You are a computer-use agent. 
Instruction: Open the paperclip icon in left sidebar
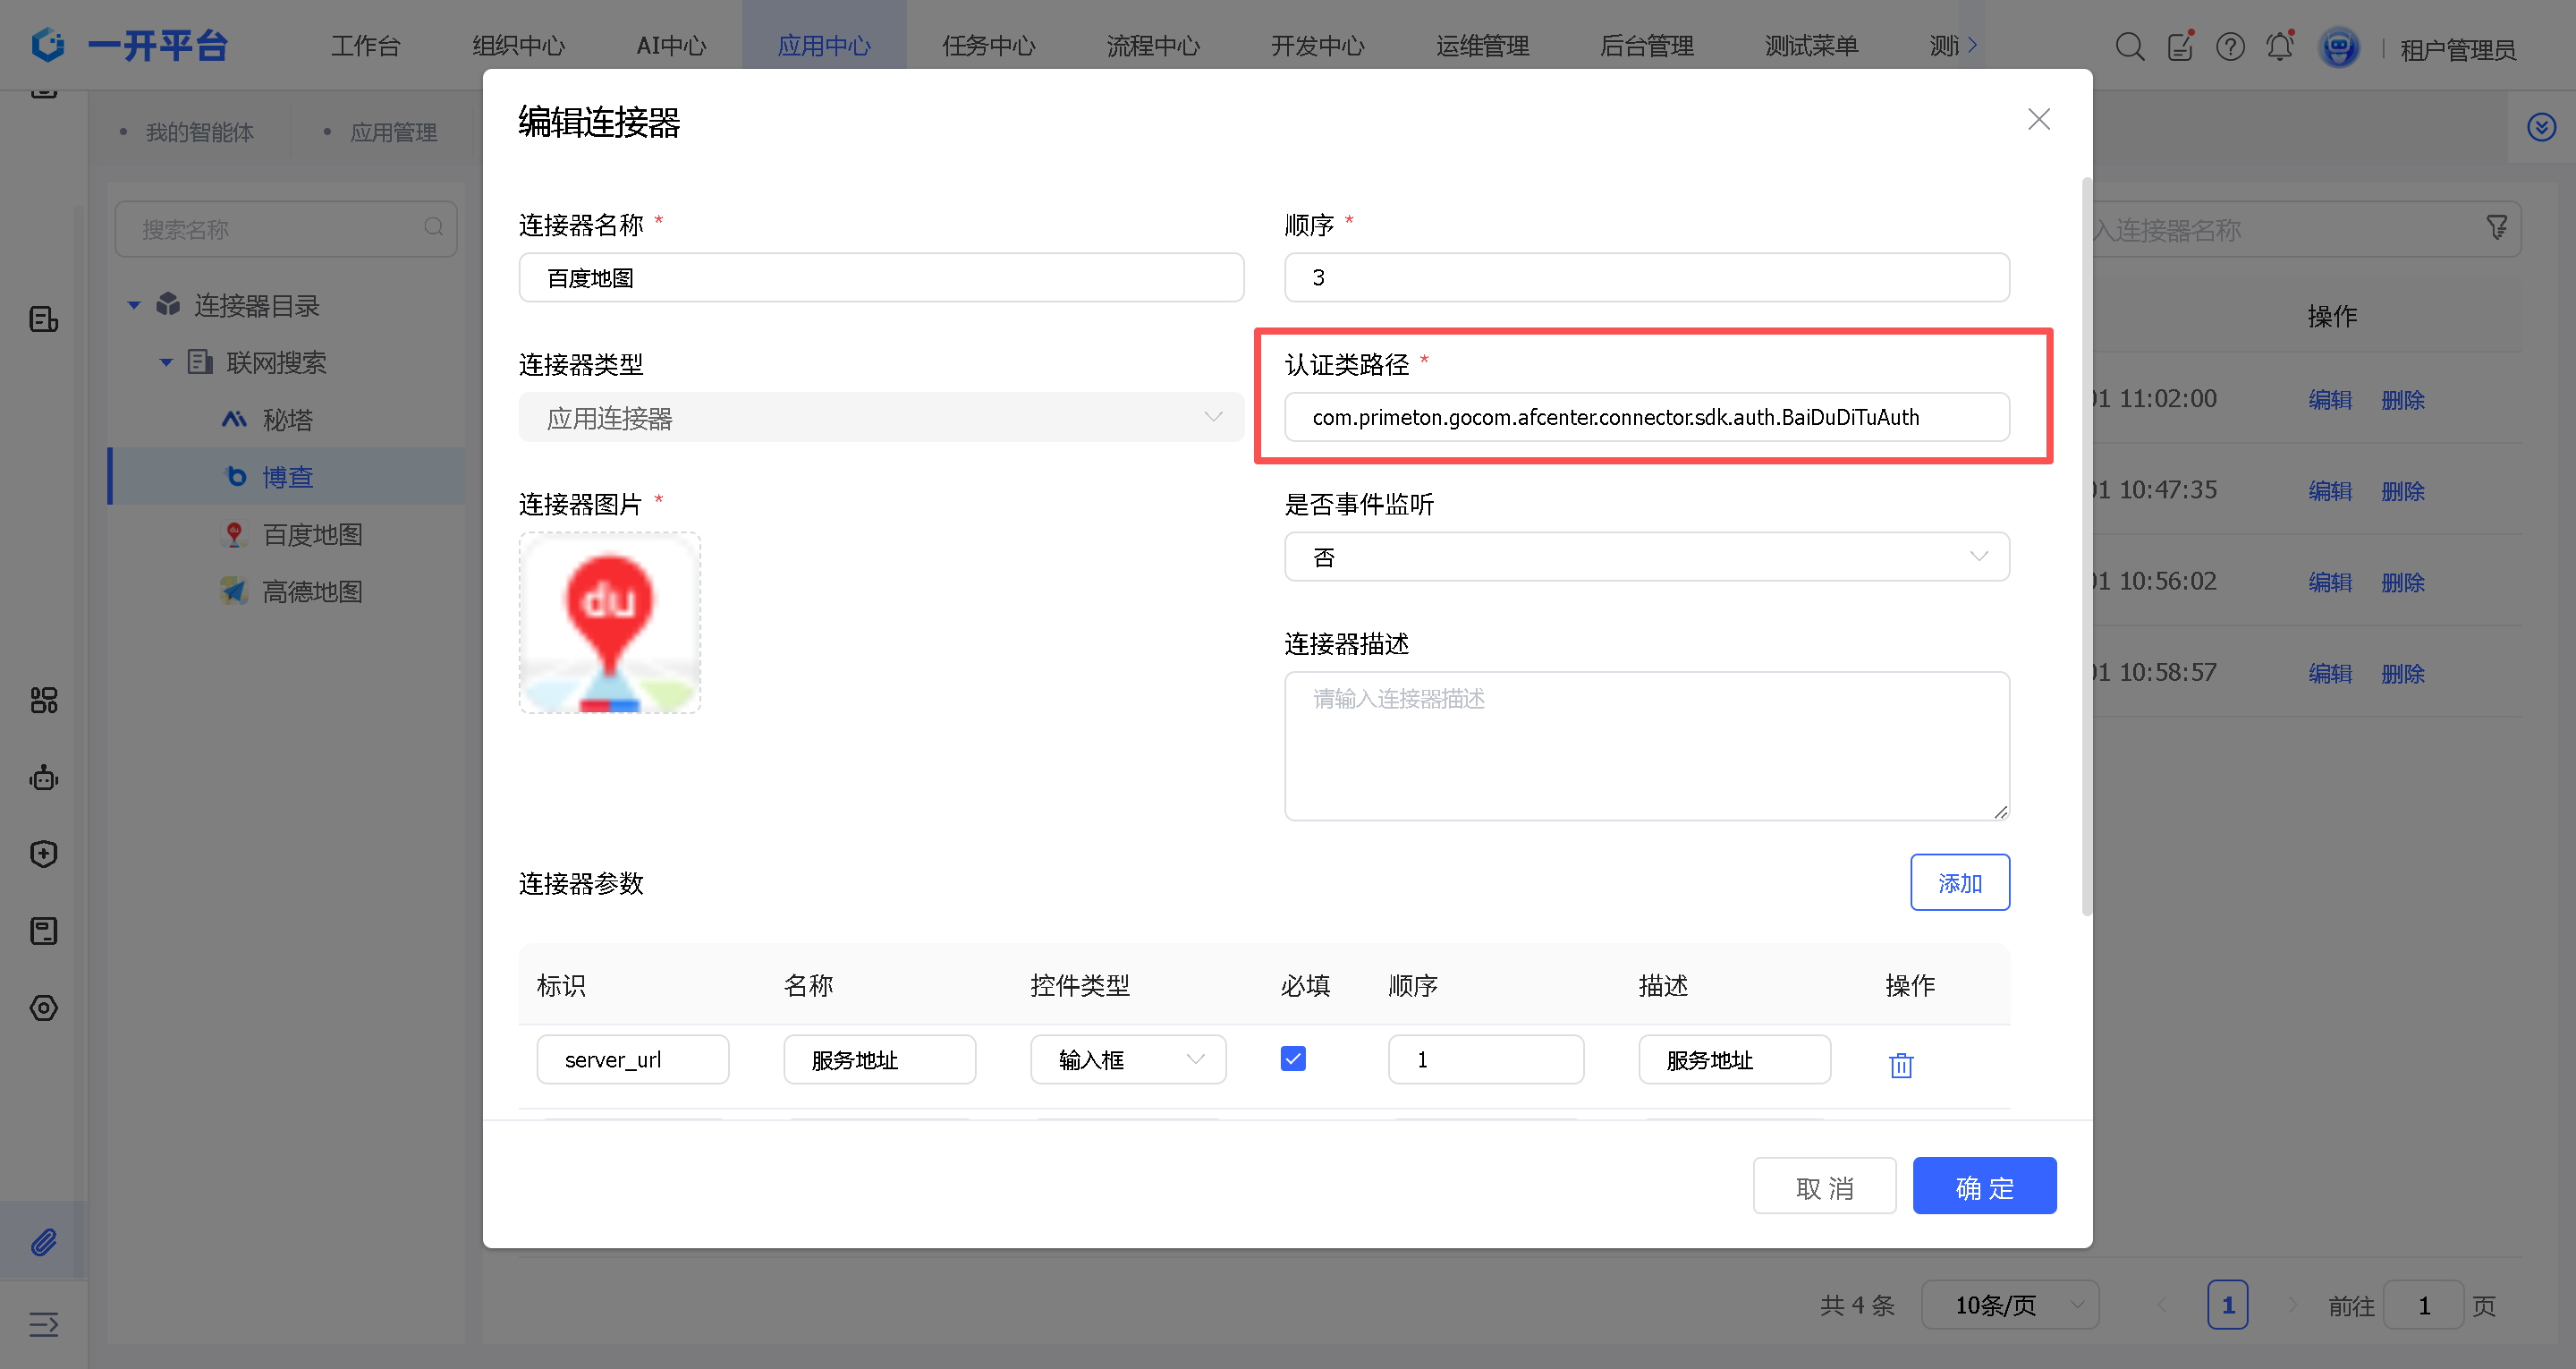pyautogui.click(x=44, y=1241)
